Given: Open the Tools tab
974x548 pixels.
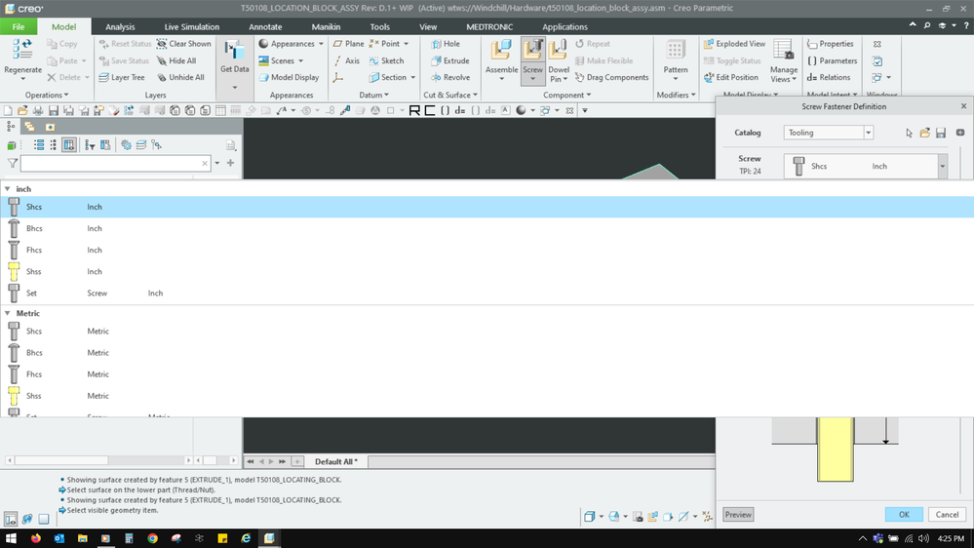Looking at the screenshot, I should pos(379,26).
